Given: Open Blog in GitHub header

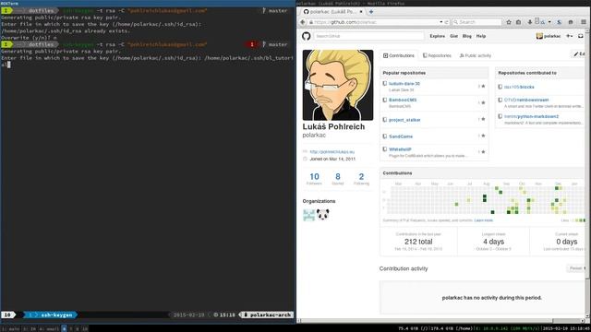Looking at the screenshot, I should point(466,36).
